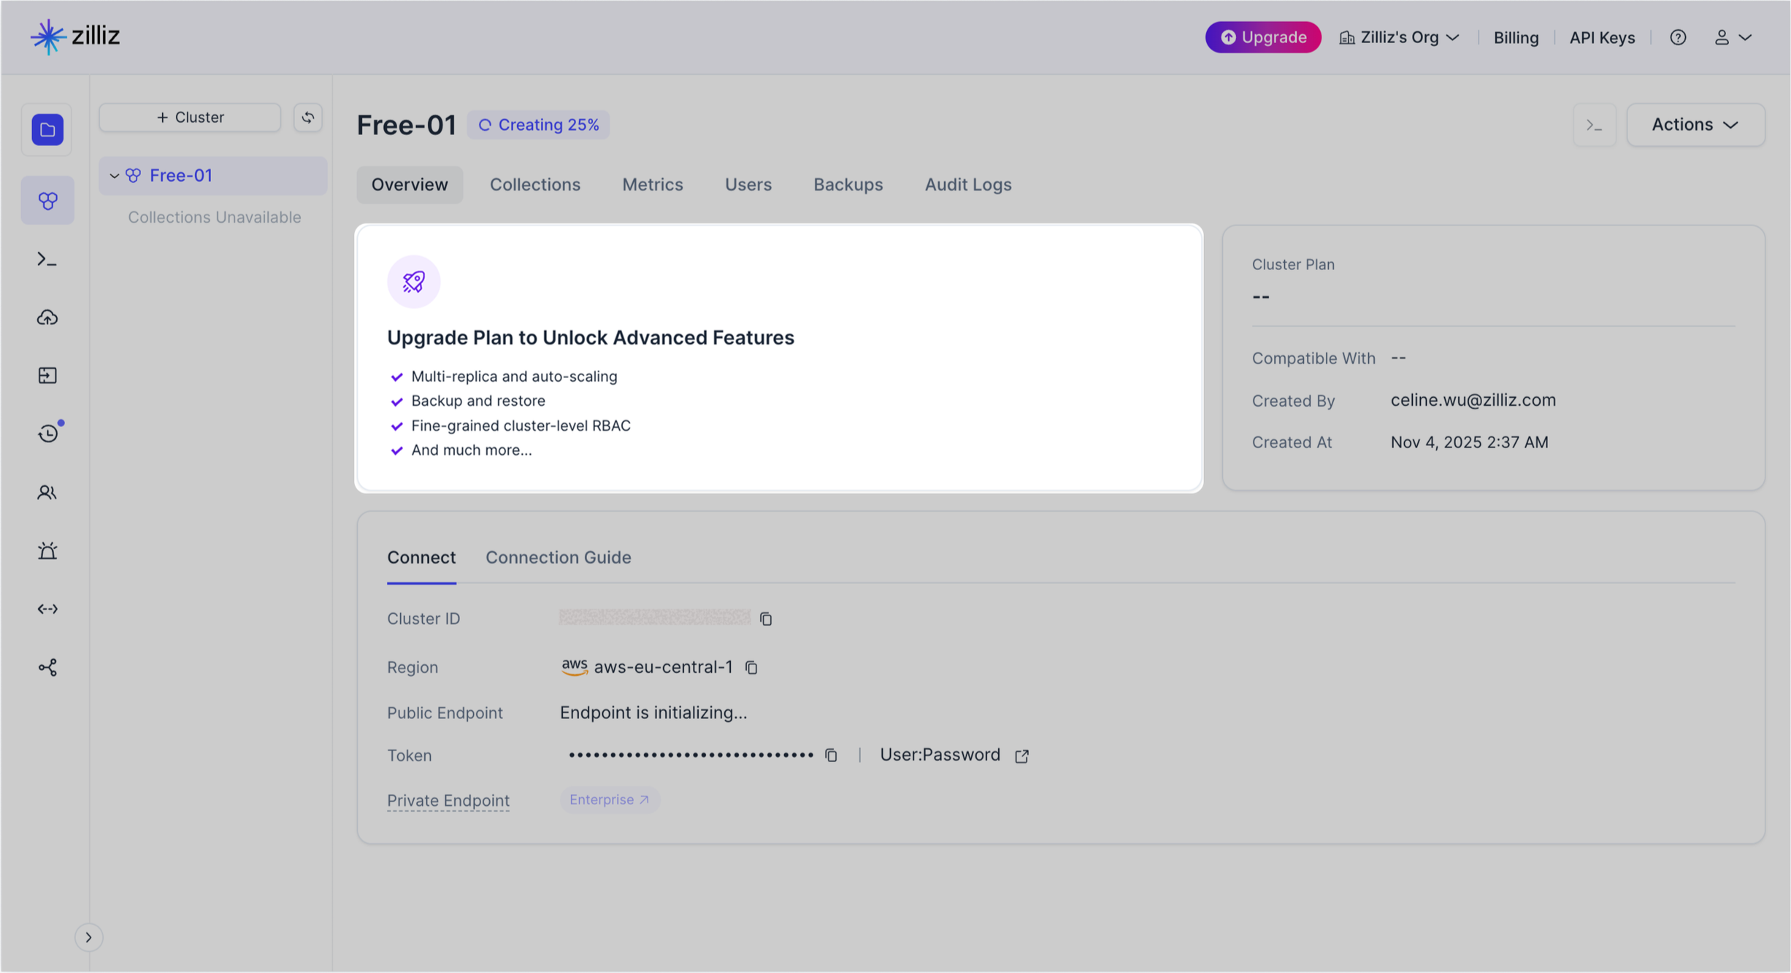Switch to the Collections tab
This screenshot has height=973, width=1791.
pyautogui.click(x=534, y=185)
